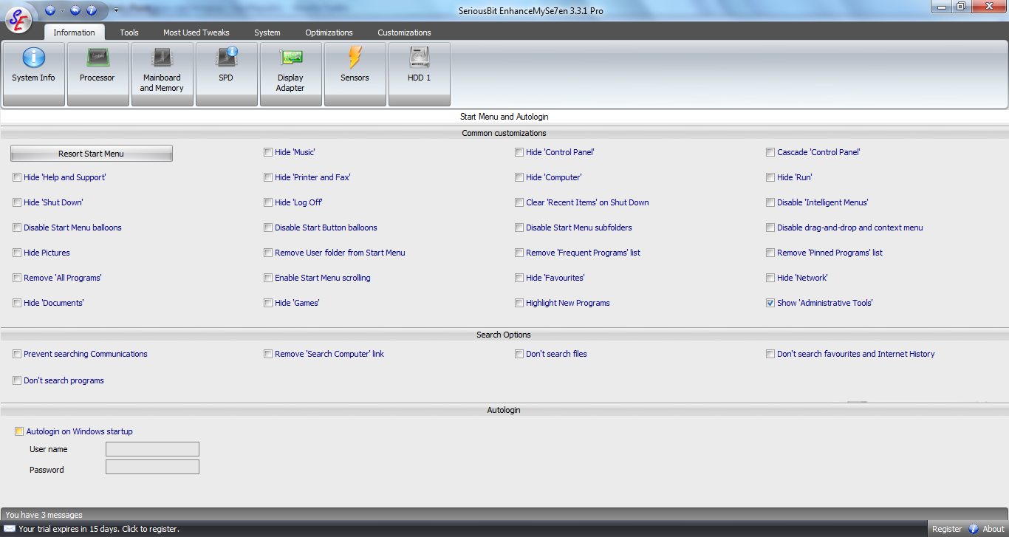The height and width of the screenshot is (537, 1009).
Task: Toggle Disable Start Menu subfolders
Action: 519,228
